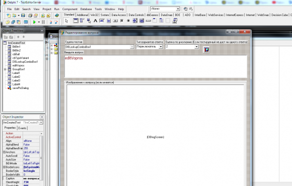Click the picture button on the form
This screenshot has height=186, width=292.
[206, 50]
